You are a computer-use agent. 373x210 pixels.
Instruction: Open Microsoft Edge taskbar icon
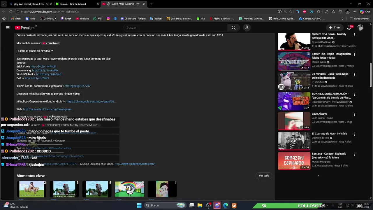click(226, 205)
